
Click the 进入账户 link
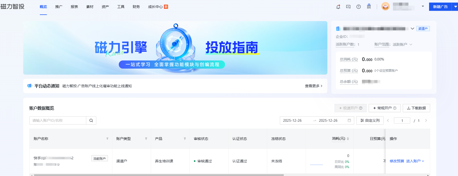[x=413, y=161]
